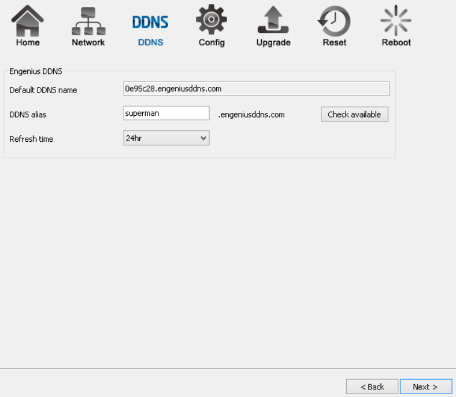
Task: Click the .engeniusddns.com suffix text
Action: [x=251, y=115]
